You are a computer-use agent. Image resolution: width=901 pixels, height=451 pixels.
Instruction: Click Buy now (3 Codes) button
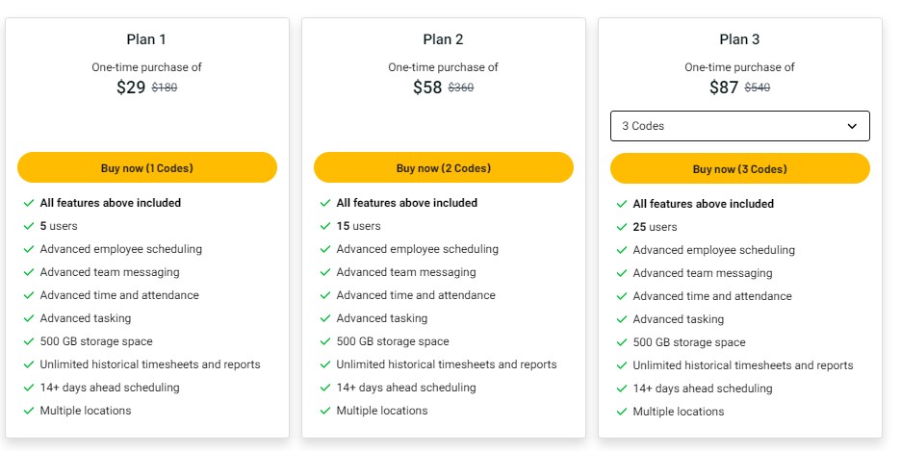click(x=739, y=168)
